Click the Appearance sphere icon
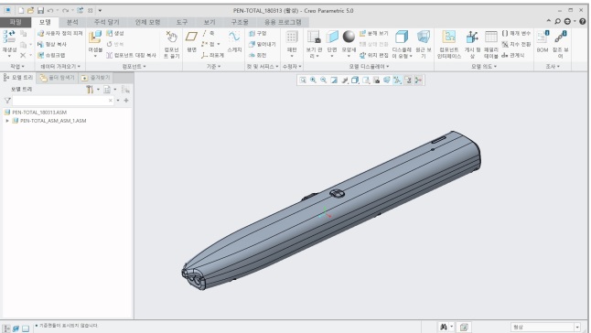The height and width of the screenshot is (333, 591). [349, 37]
